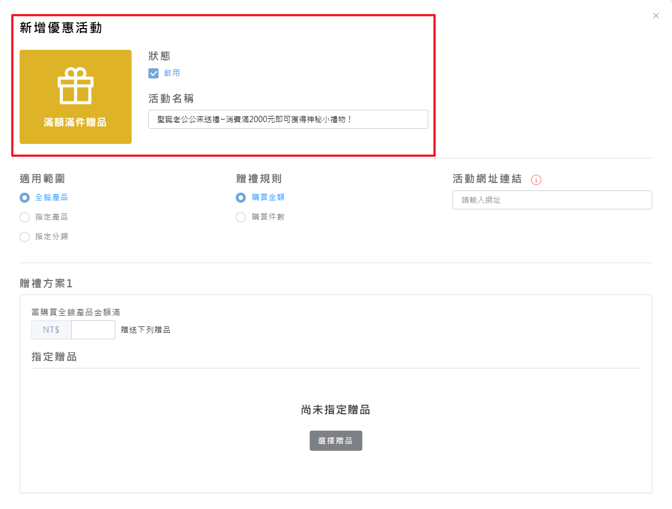This screenshot has height=509, width=672.
Task: Click the 指定贈品 section heading
Action: (x=54, y=357)
